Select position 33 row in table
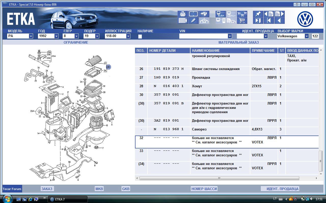Image resolution: width=326 pixels, height=203 pixels. pos(227,155)
